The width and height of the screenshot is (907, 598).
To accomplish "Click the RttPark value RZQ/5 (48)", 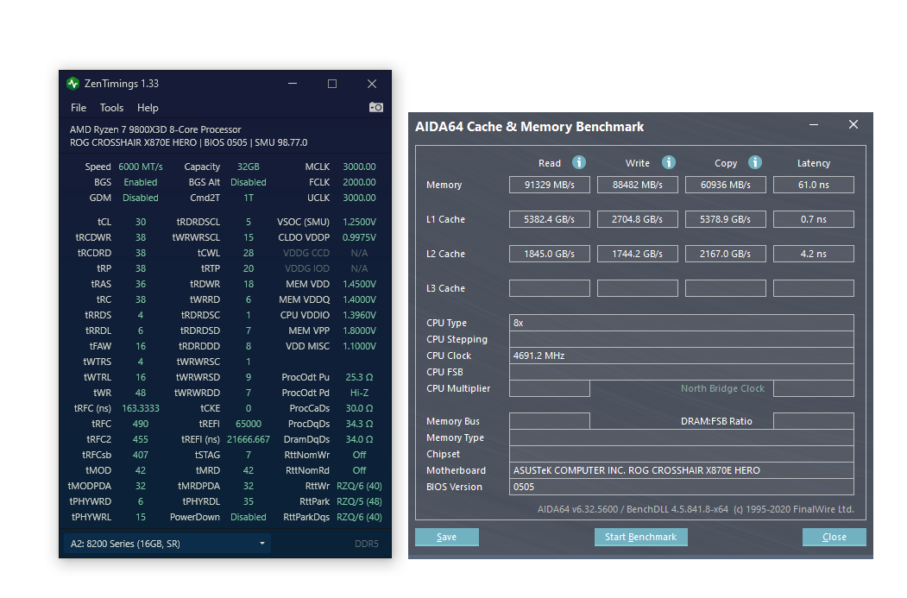I will click(x=359, y=502).
